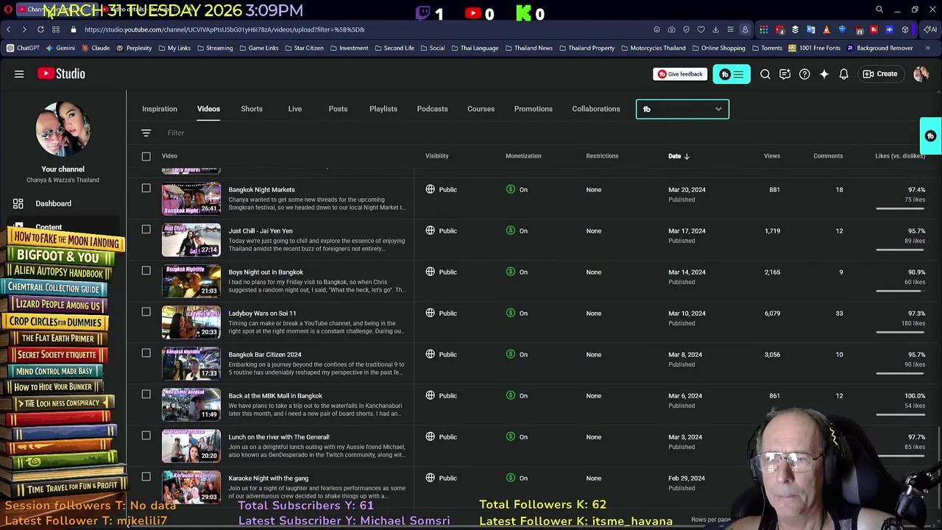This screenshot has height=530, width=942.
Task: Tick the select-all videos checkbox
Action: pos(146,156)
